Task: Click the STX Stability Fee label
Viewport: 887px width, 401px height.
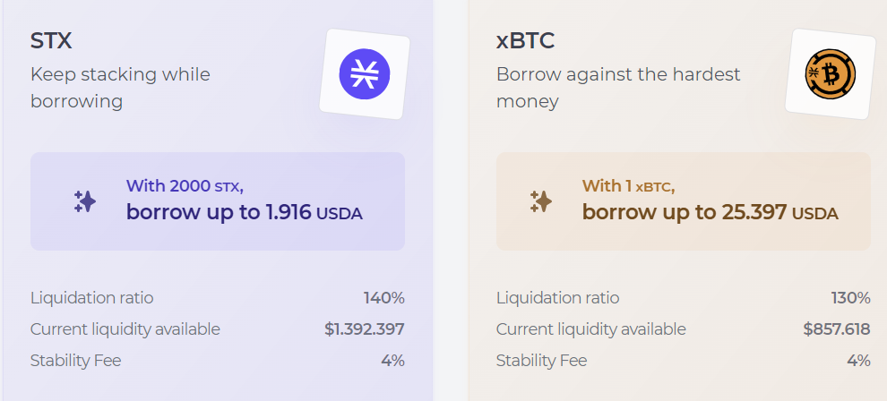Action: click(x=76, y=361)
